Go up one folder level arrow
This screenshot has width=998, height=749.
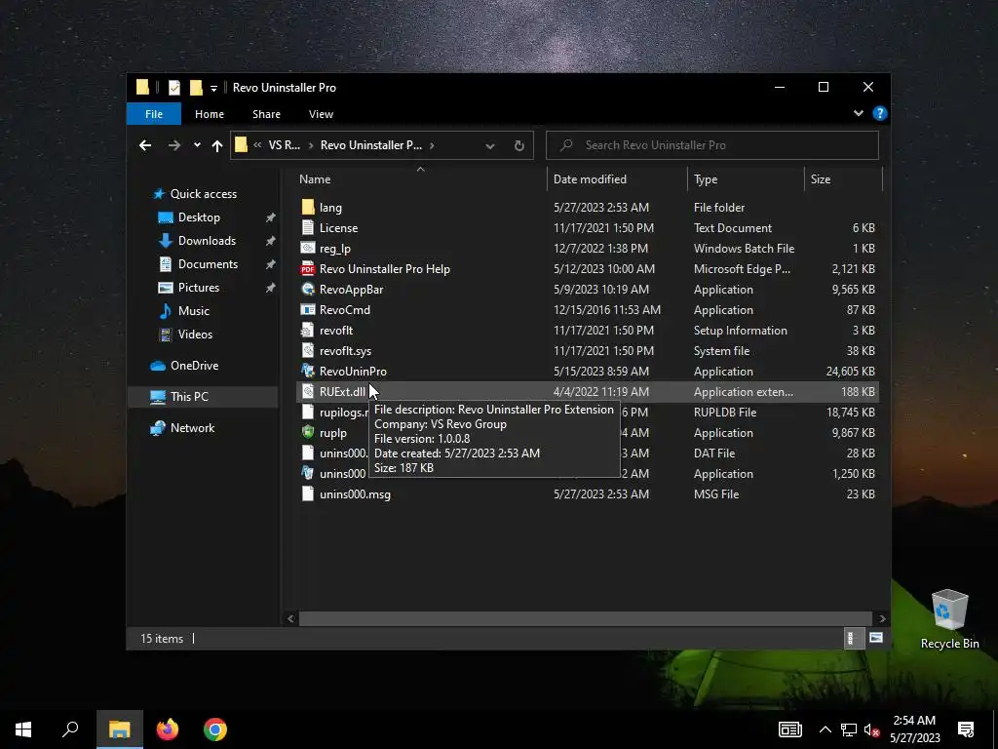click(217, 146)
